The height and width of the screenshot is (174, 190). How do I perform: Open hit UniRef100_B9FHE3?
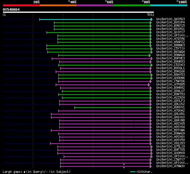coord(170,58)
